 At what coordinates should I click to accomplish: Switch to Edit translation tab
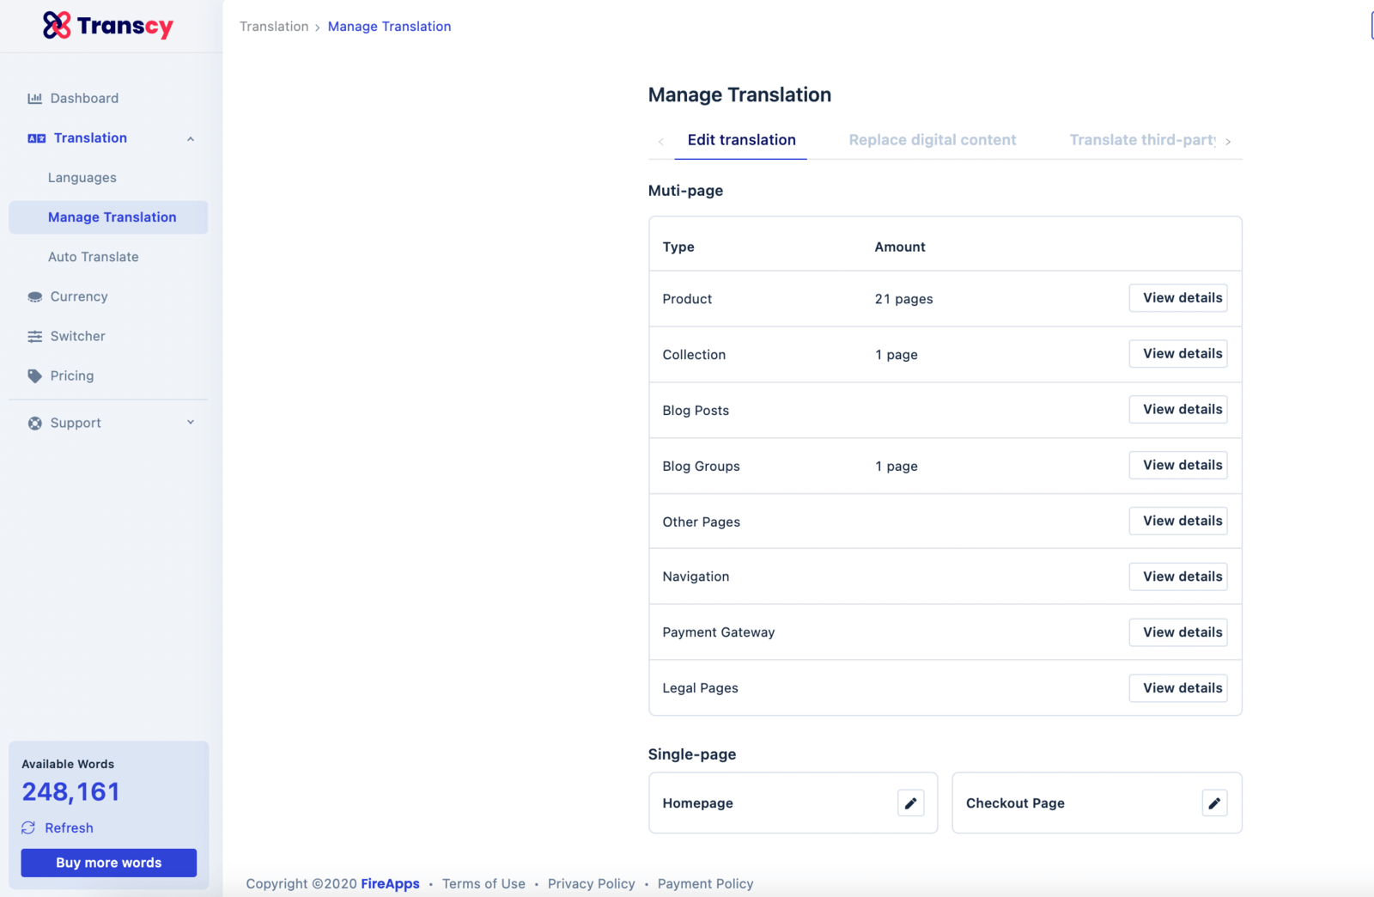pyautogui.click(x=741, y=140)
